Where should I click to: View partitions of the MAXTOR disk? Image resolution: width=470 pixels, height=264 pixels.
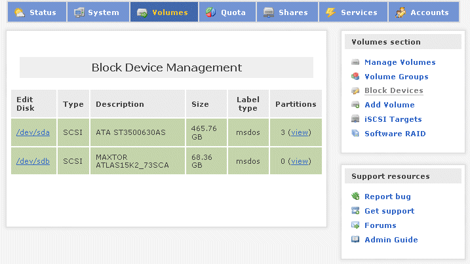pyautogui.click(x=300, y=161)
